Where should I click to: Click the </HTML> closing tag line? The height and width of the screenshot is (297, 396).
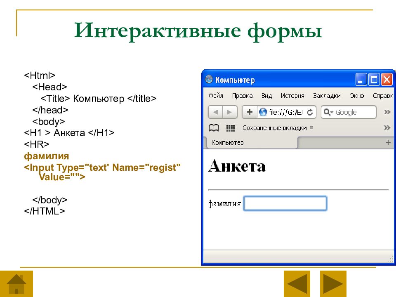[x=45, y=211]
